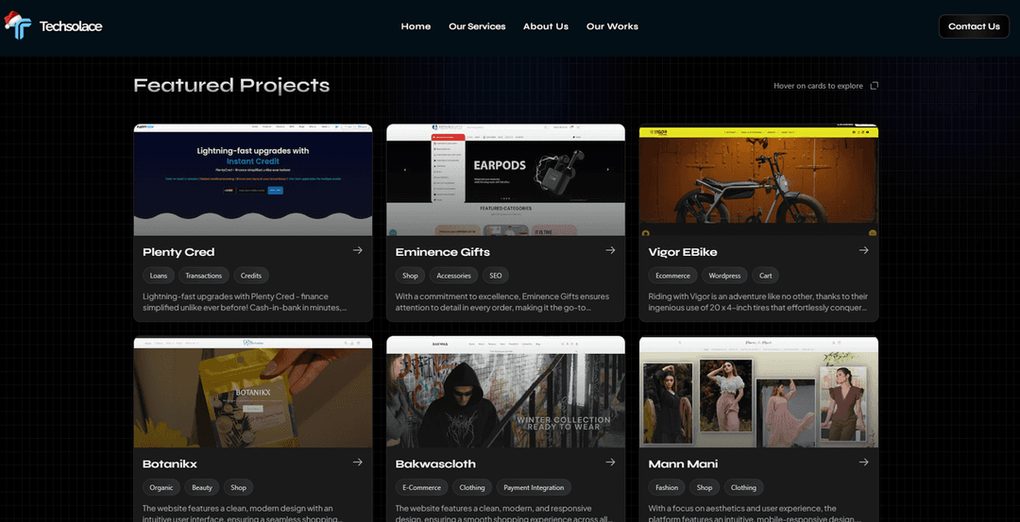This screenshot has width=1020, height=522.
Task: Click Vigor EBike preview image
Action: pyautogui.click(x=758, y=179)
